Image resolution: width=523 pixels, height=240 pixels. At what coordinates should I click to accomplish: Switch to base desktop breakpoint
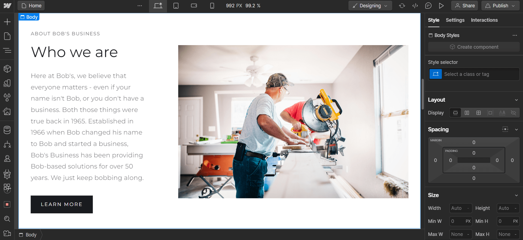158,6
